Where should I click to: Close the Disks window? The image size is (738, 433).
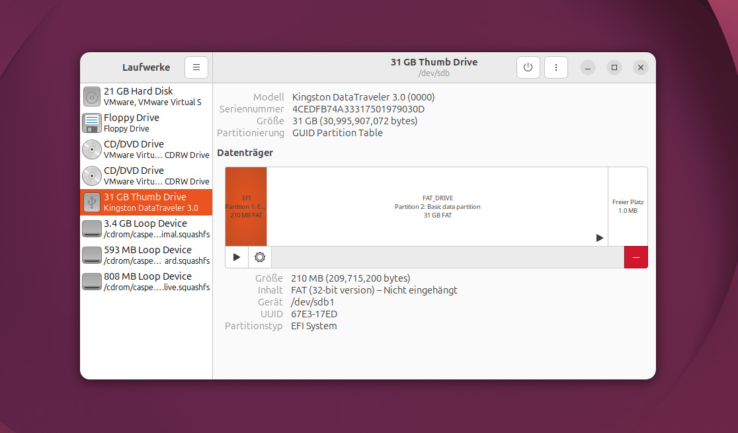click(641, 67)
